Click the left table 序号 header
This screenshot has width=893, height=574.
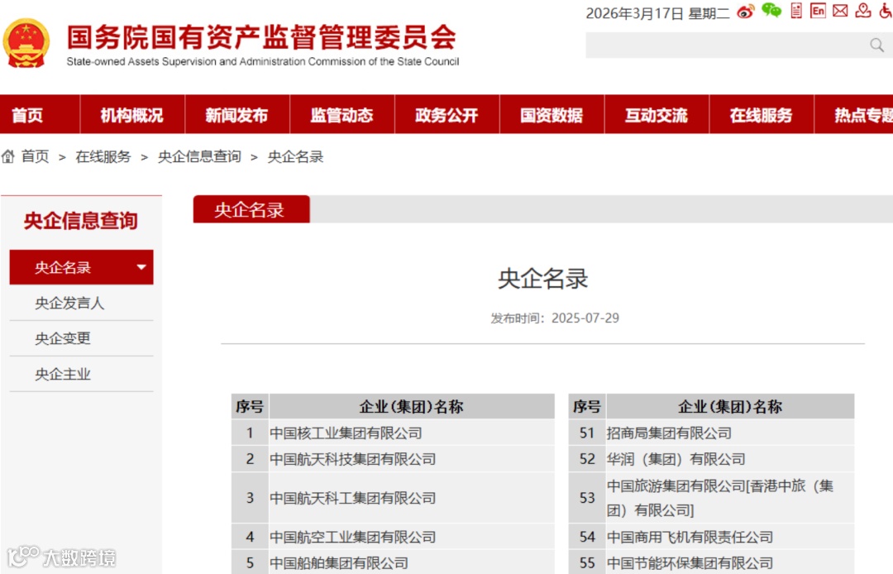point(250,406)
